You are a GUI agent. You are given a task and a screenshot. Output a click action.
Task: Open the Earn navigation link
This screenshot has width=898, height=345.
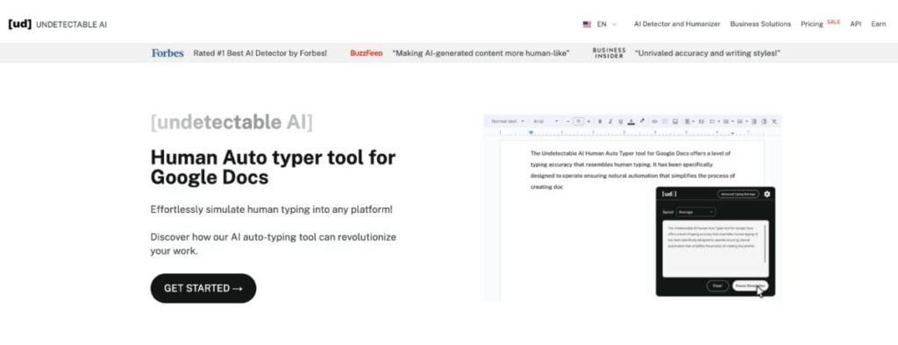(879, 24)
